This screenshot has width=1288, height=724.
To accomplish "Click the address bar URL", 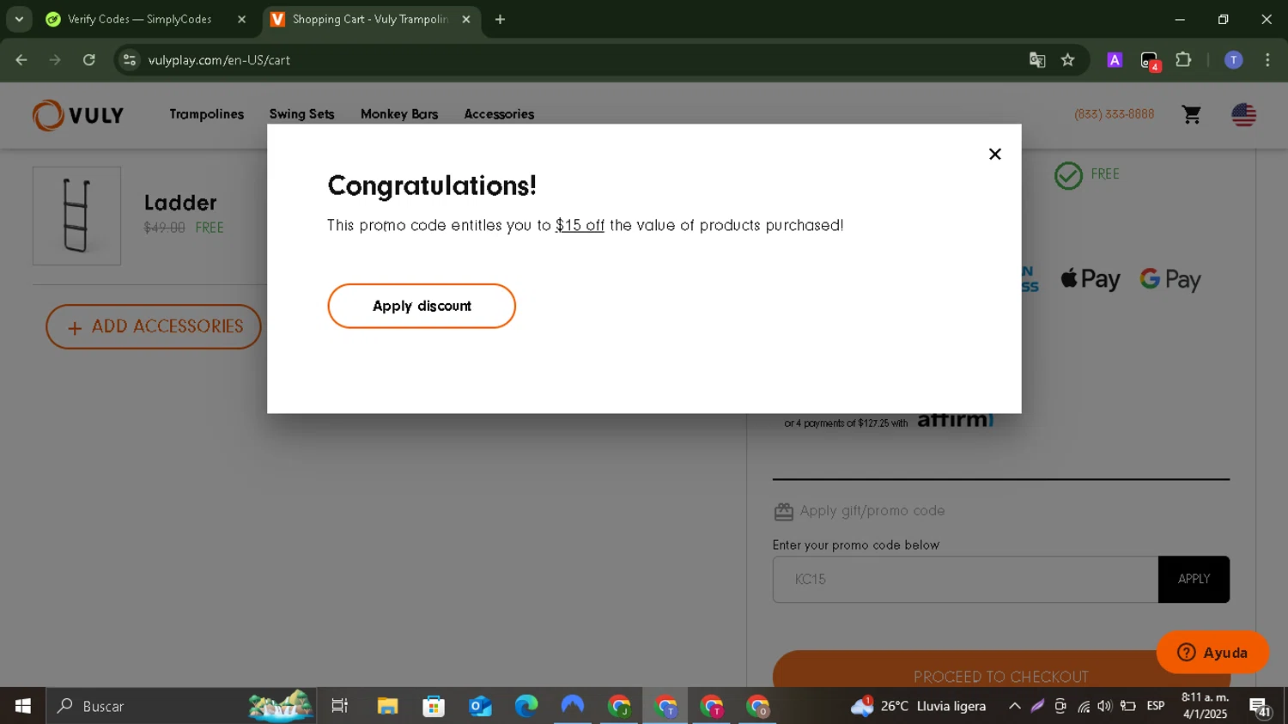I will [219, 60].
